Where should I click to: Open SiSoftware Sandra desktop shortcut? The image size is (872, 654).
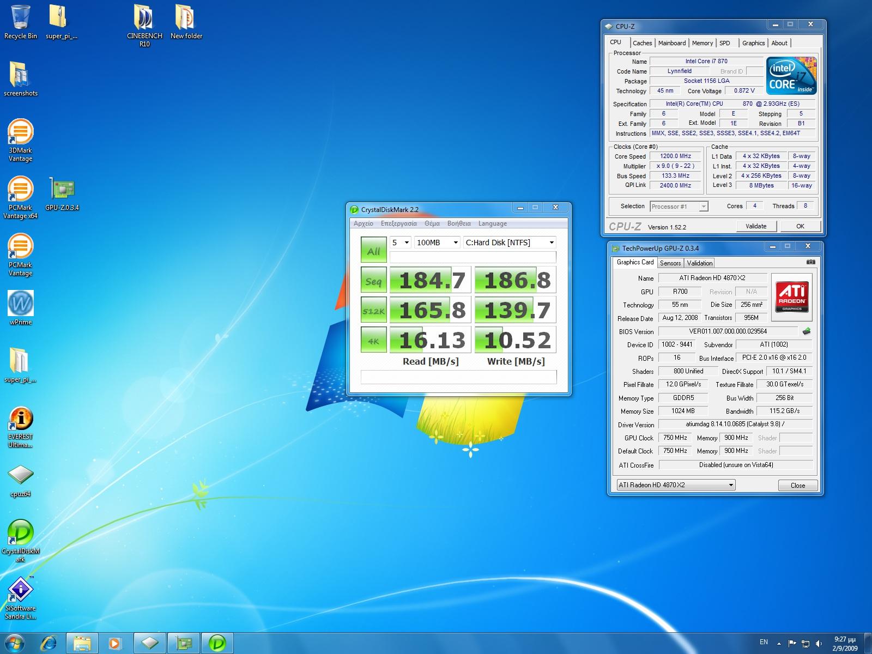[20, 590]
